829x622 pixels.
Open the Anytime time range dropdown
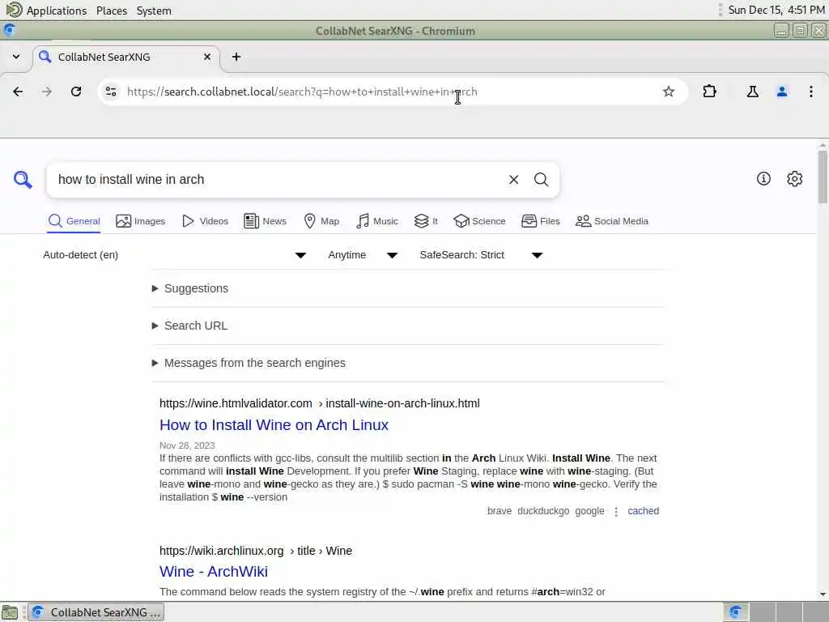coord(362,255)
